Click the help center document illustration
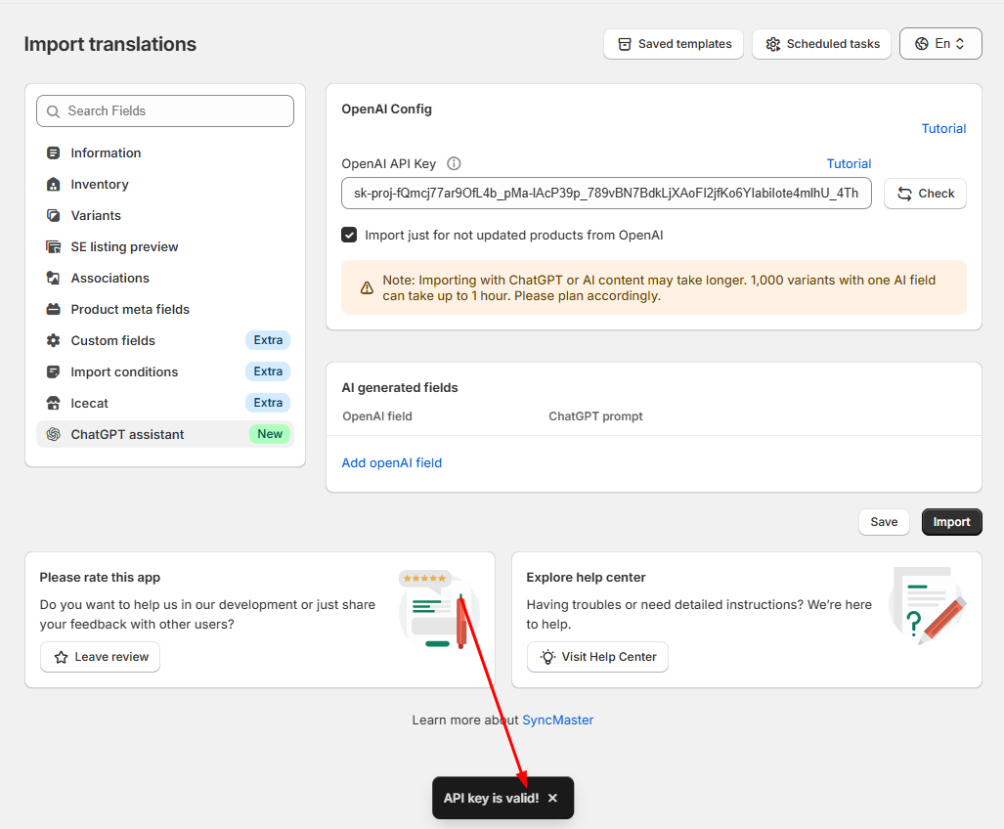 [928, 605]
